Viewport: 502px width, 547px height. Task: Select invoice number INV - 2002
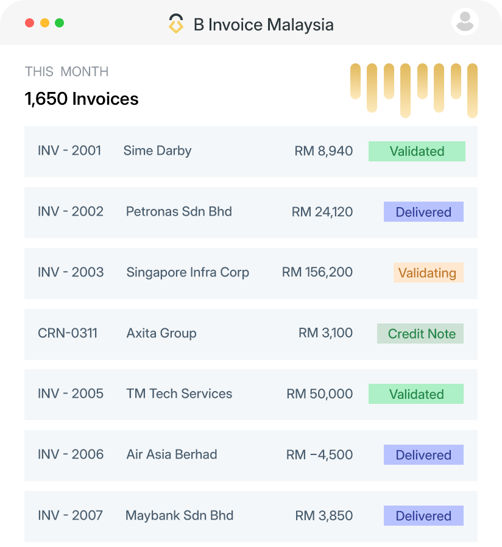(x=71, y=211)
